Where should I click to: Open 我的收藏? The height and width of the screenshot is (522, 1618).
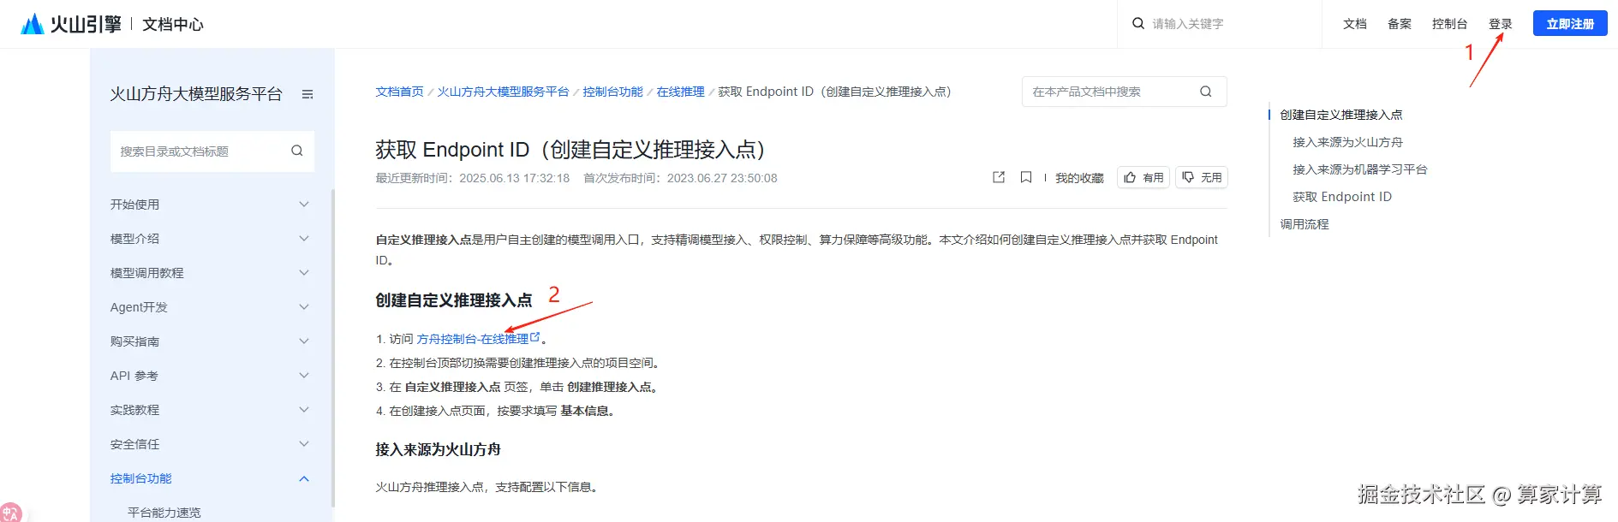point(1079,178)
